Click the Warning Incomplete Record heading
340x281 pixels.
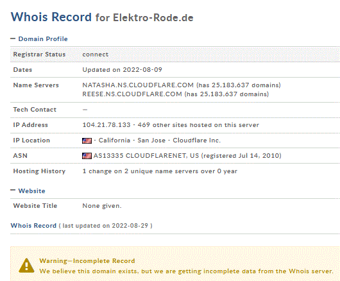pos(87,260)
